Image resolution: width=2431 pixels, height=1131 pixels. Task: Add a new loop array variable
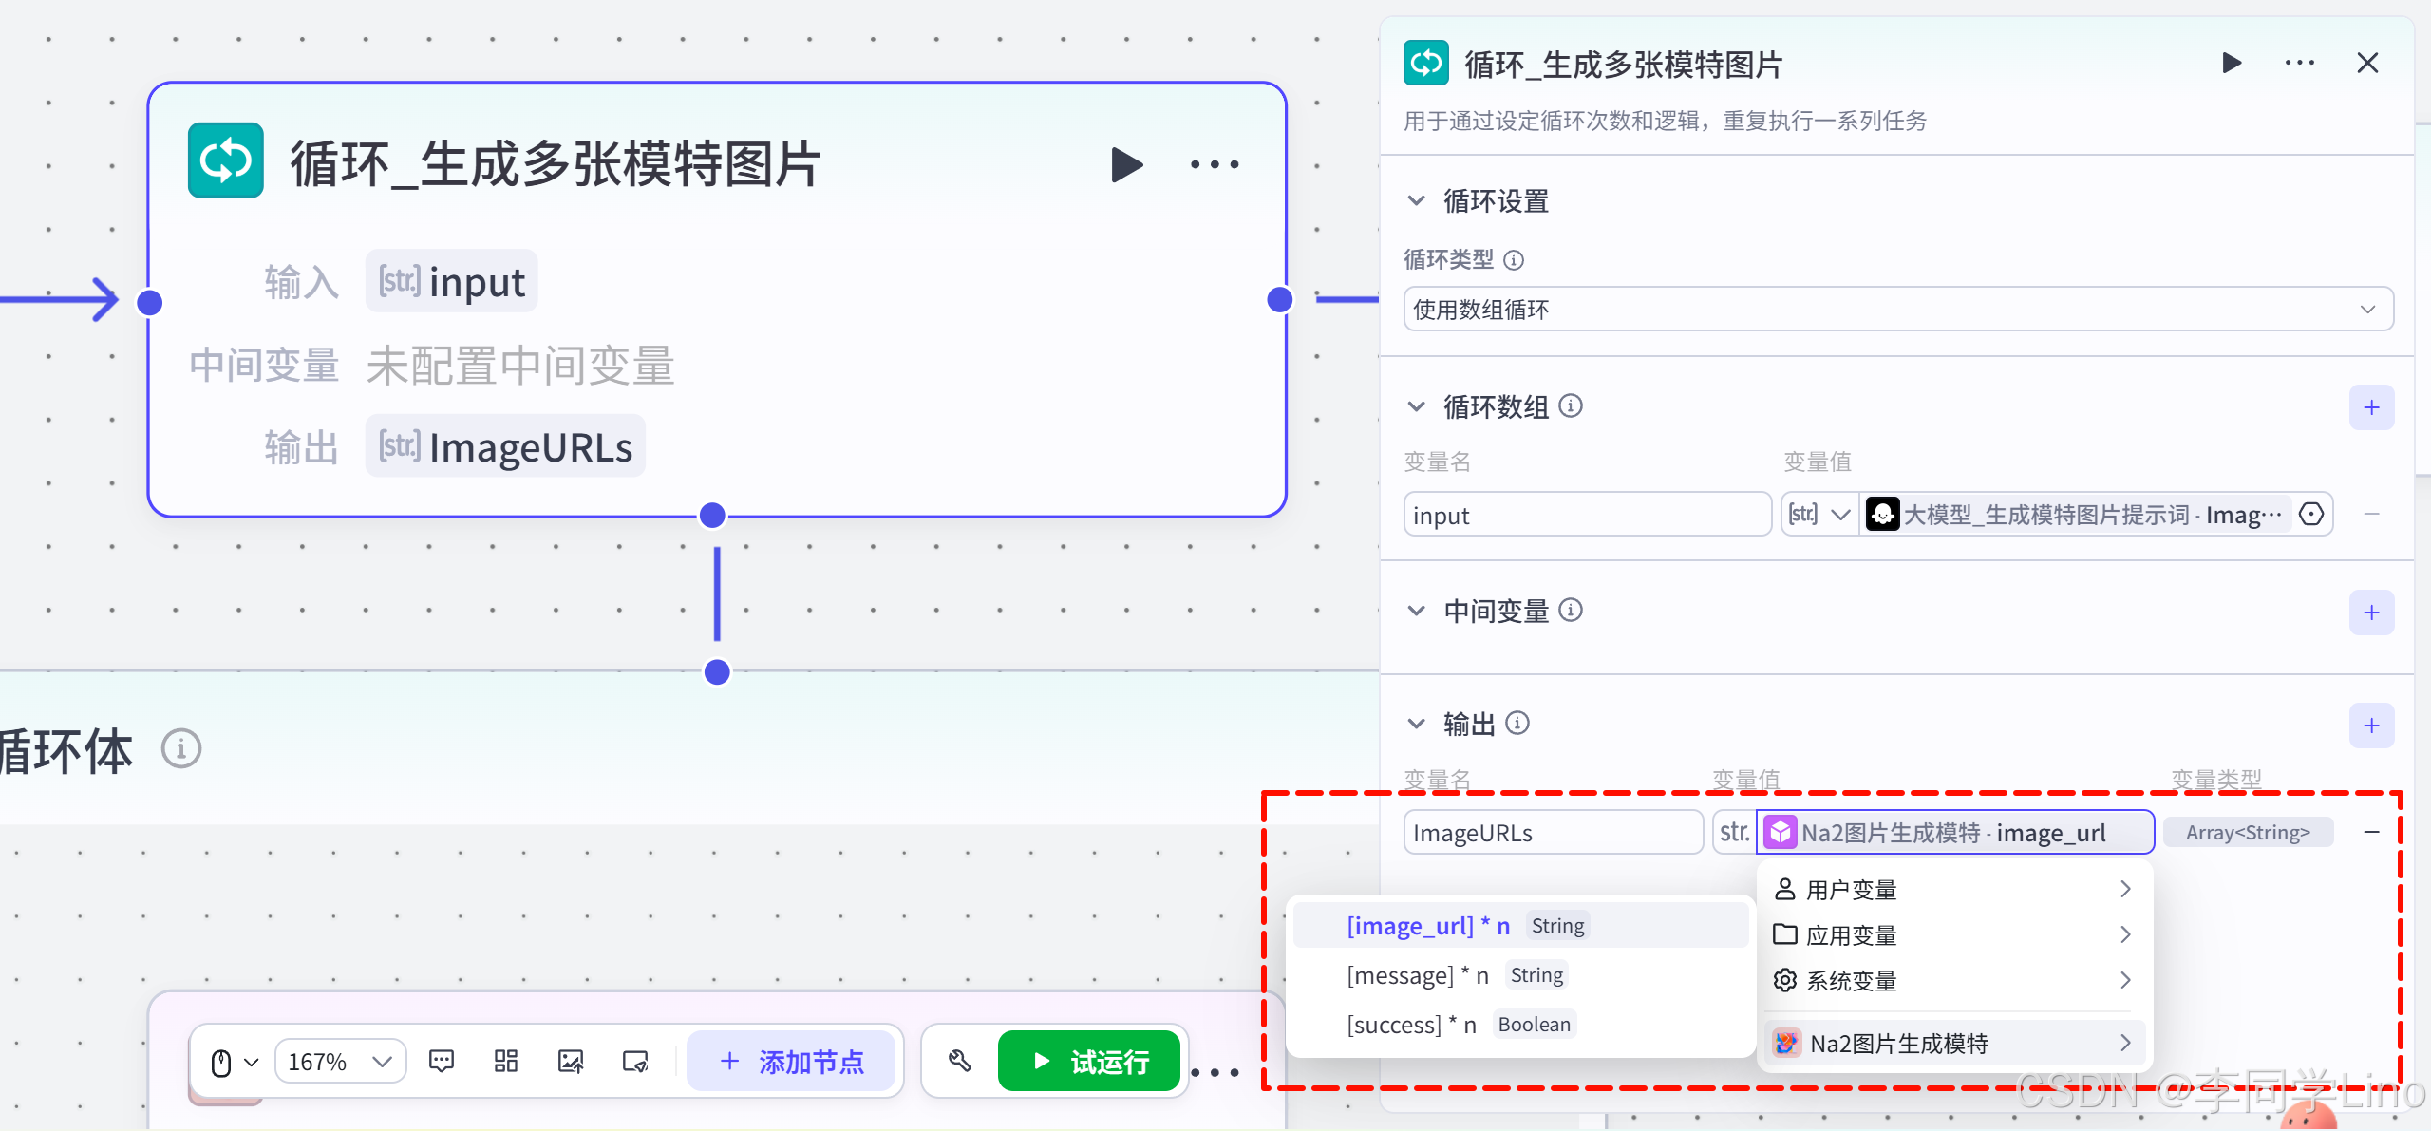(2371, 407)
